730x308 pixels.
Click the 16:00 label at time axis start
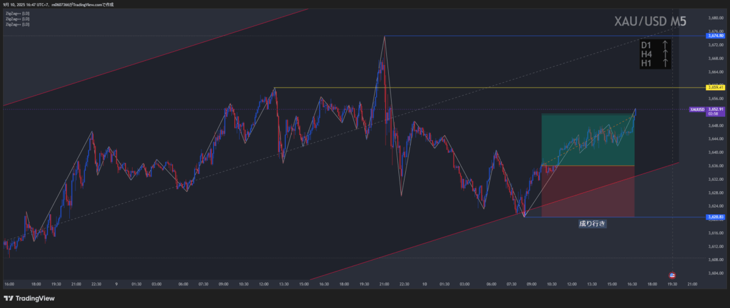pyautogui.click(x=9, y=284)
